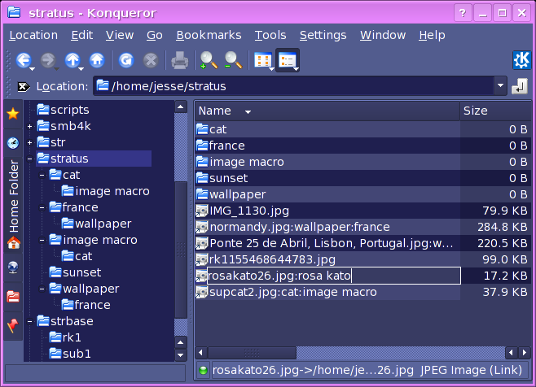The height and width of the screenshot is (387, 536).
Task: Expand the smb4k tree folder
Action: pyautogui.click(x=30, y=127)
